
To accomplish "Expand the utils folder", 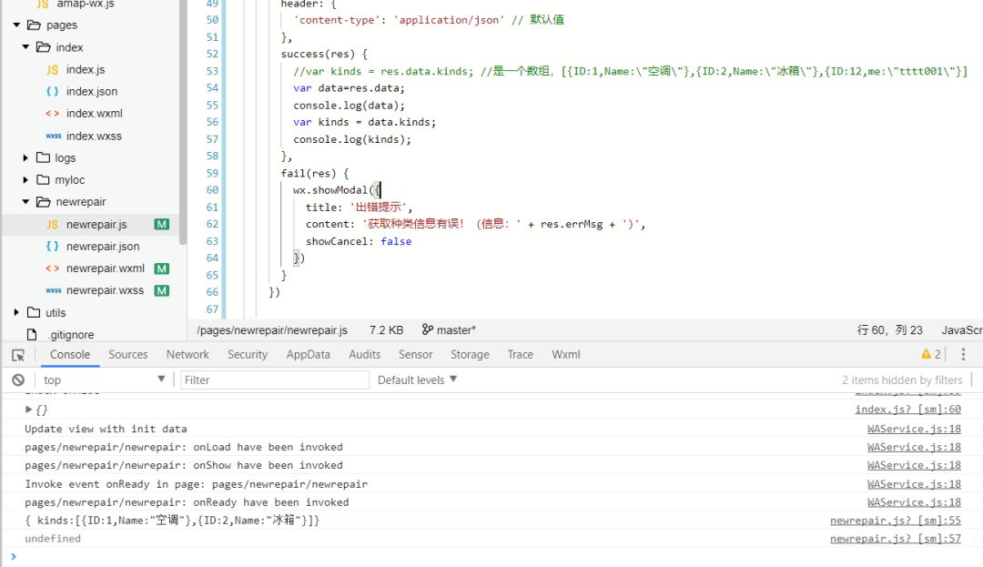I will [x=16, y=312].
